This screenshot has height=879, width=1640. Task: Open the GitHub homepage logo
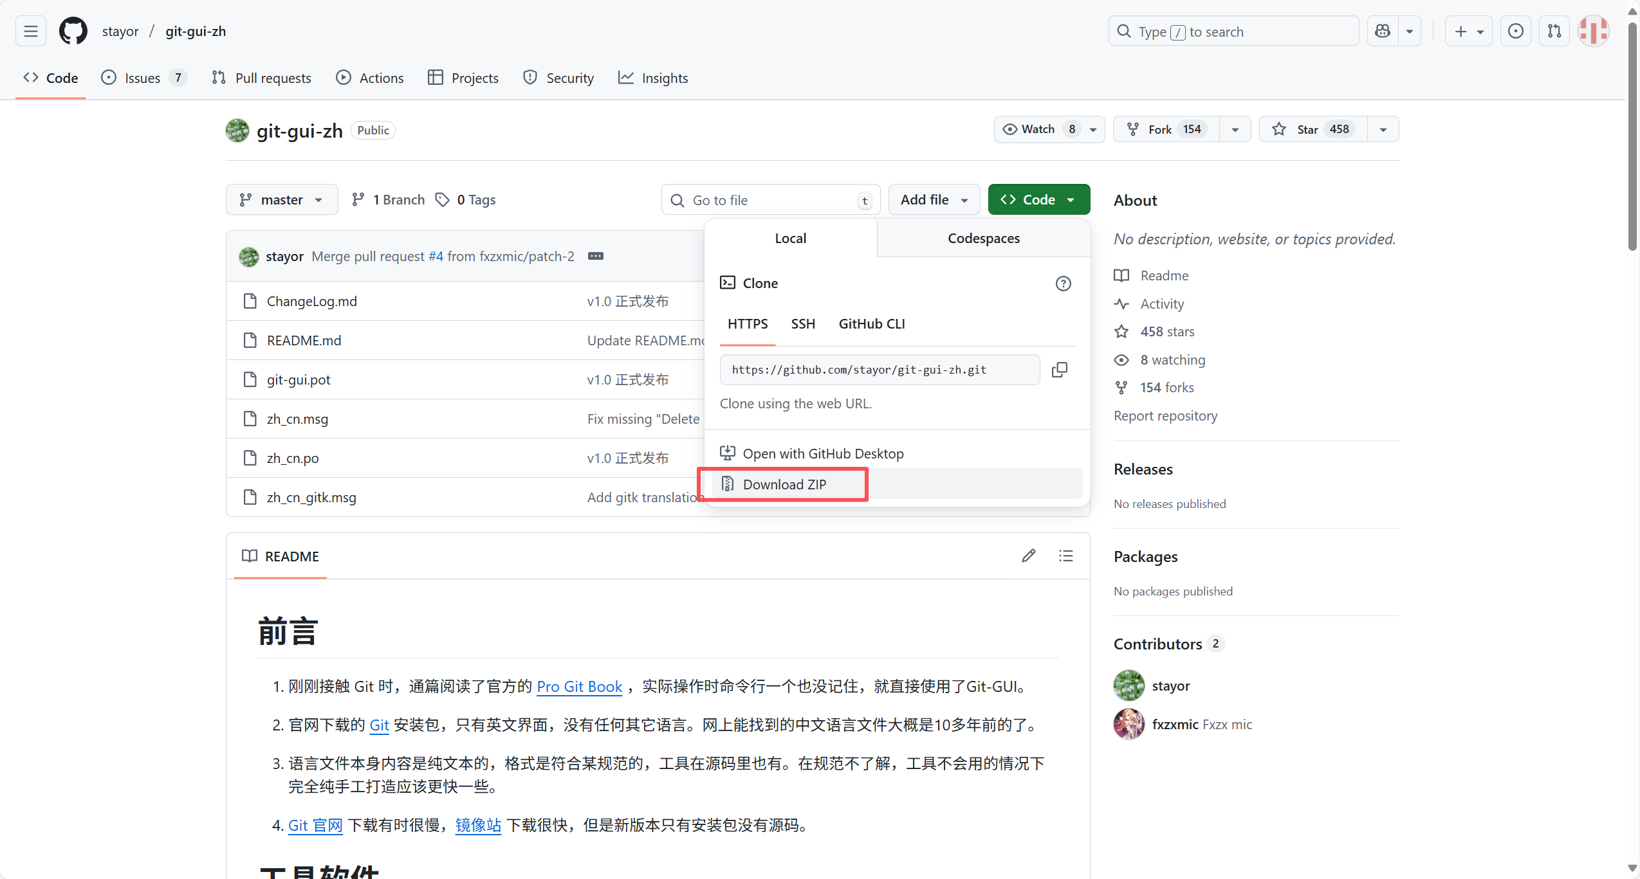73,31
